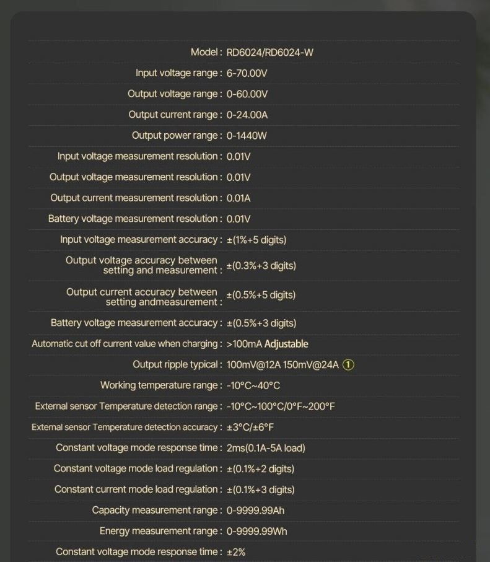Select the 0-60.00V output voltage value
Screen dimensions: 490x562
point(247,94)
